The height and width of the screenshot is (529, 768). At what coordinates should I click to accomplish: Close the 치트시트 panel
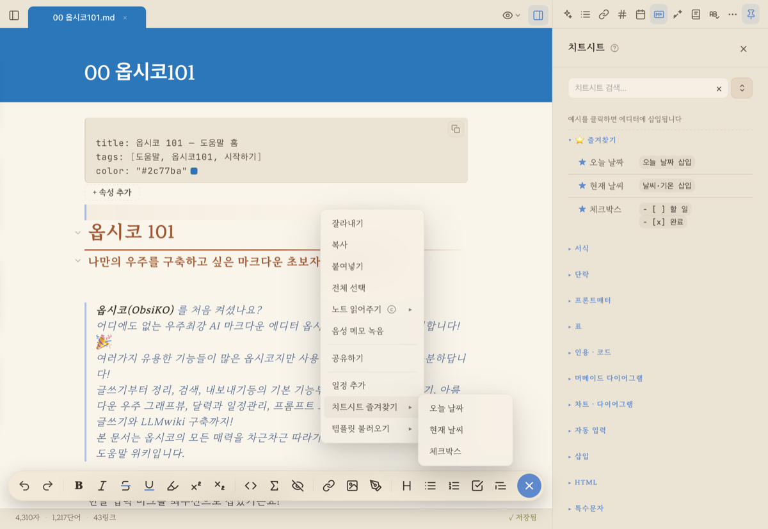pyautogui.click(x=743, y=49)
